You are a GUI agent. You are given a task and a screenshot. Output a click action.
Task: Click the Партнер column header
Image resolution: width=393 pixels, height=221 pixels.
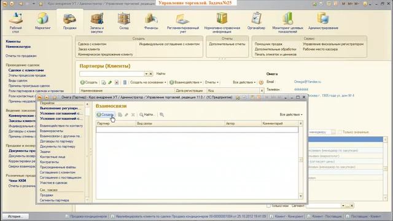pyautogui.click(x=116, y=123)
